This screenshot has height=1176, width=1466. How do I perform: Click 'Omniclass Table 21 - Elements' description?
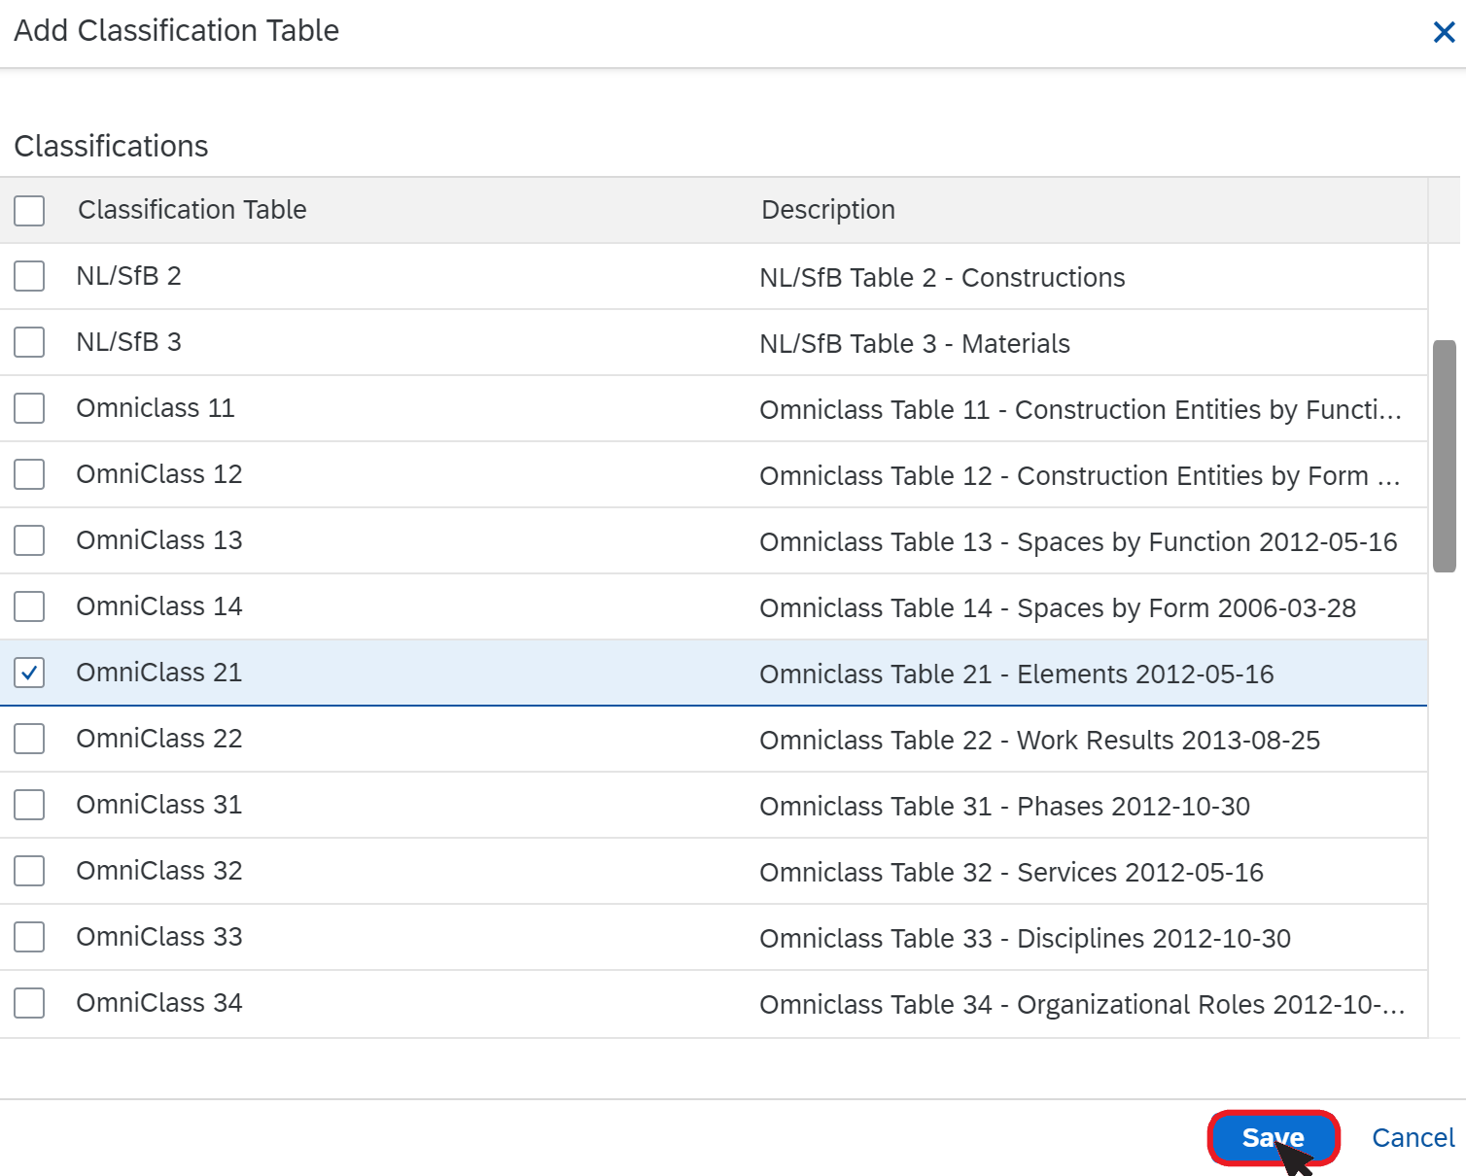1017,674
